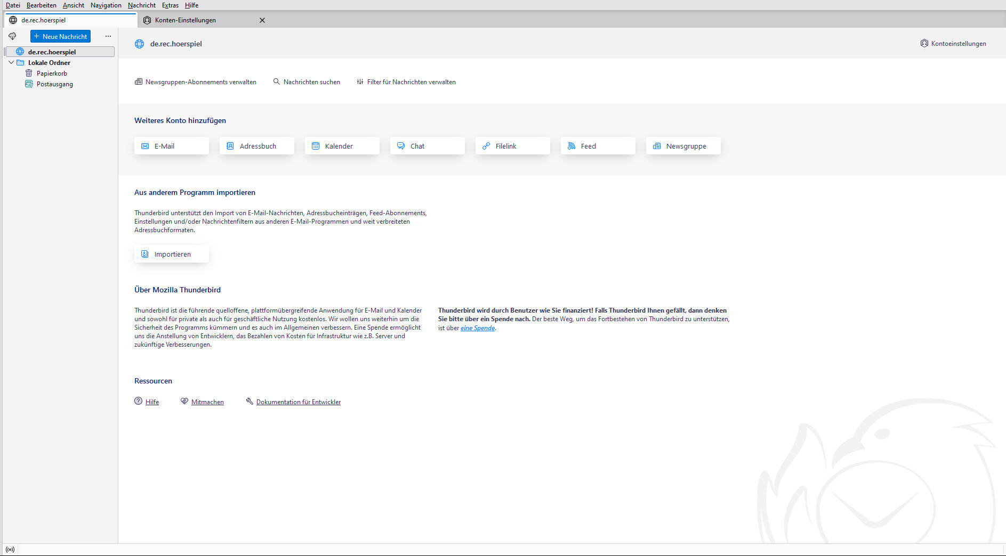Image resolution: width=1006 pixels, height=556 pixels.
Task: Click the globe icon beside de.rec.hoerspiel heading
Action: coord(139,44)
